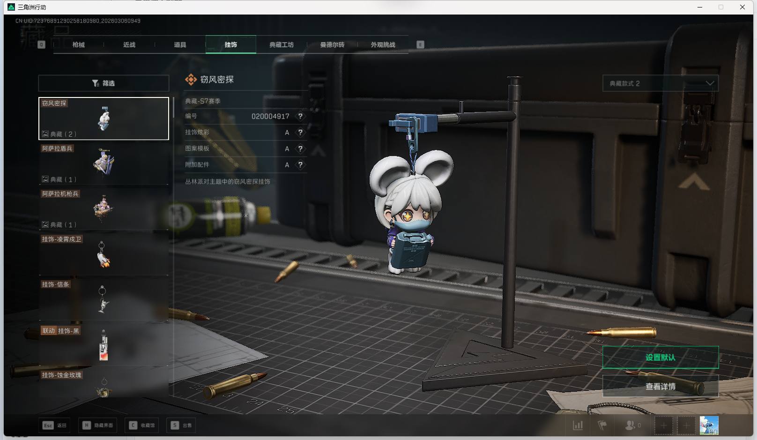
Task: Click the 出售 sell button
Action: 182,425
